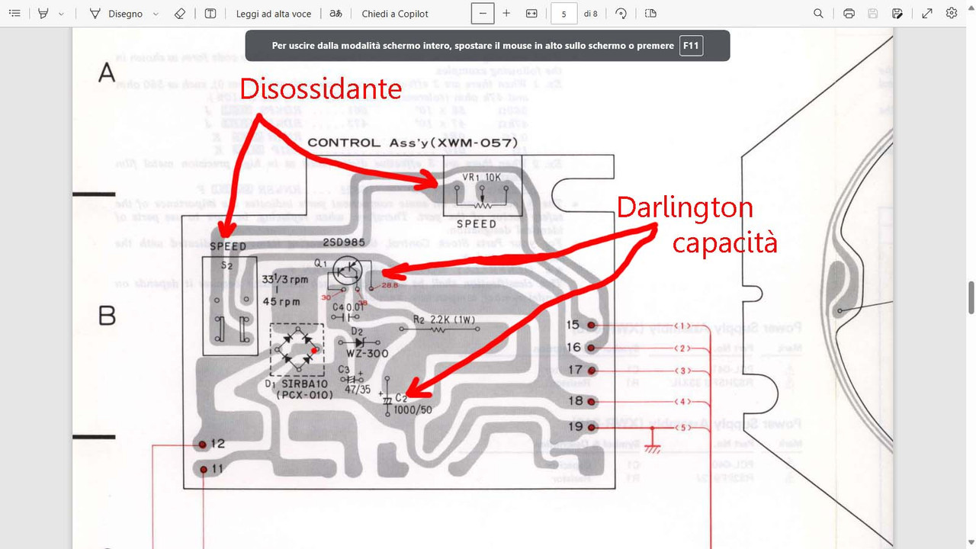The width and height of the screenshot is (976, 549).
Task: Click the '(PCX-010)' part label
Action: pos(306,395)
